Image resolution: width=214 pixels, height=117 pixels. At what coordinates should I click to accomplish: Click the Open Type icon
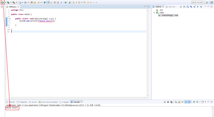(x=32, y=2)
